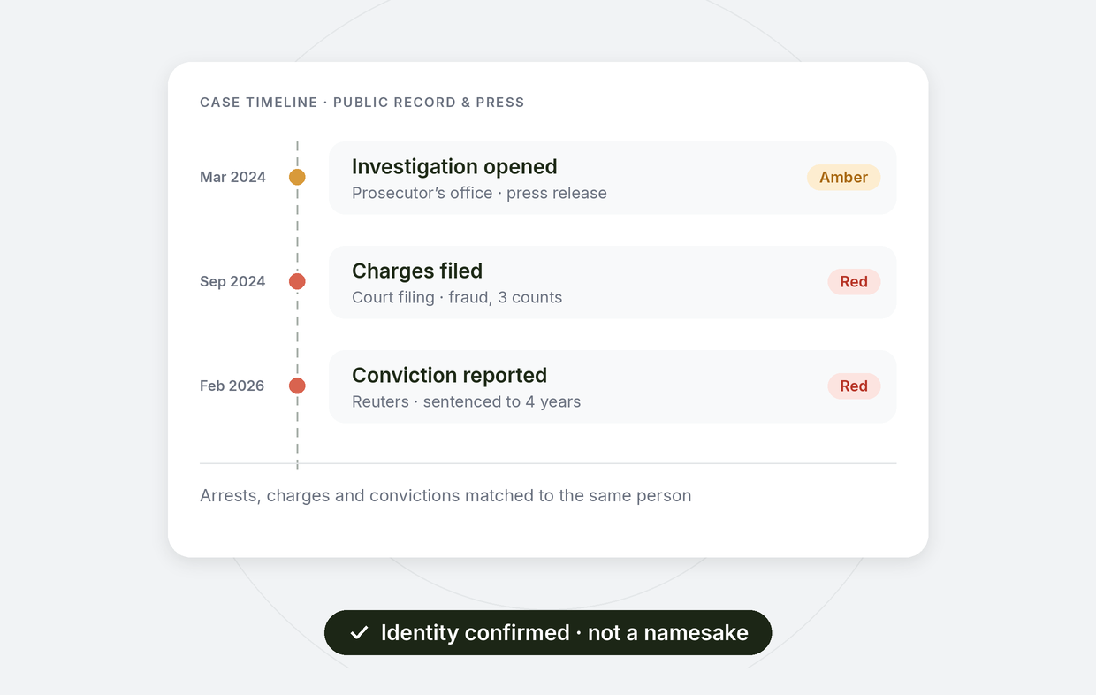Image resolution: width=1096 pixels, height=695 pixels.
Task: Open the Conviction reported entry
Action: click(613, 386)
